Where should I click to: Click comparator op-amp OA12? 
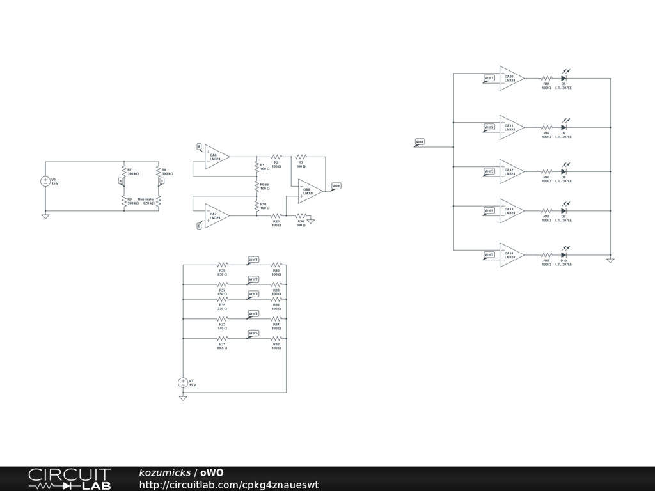pyautogui.click(x=511, y=171)
